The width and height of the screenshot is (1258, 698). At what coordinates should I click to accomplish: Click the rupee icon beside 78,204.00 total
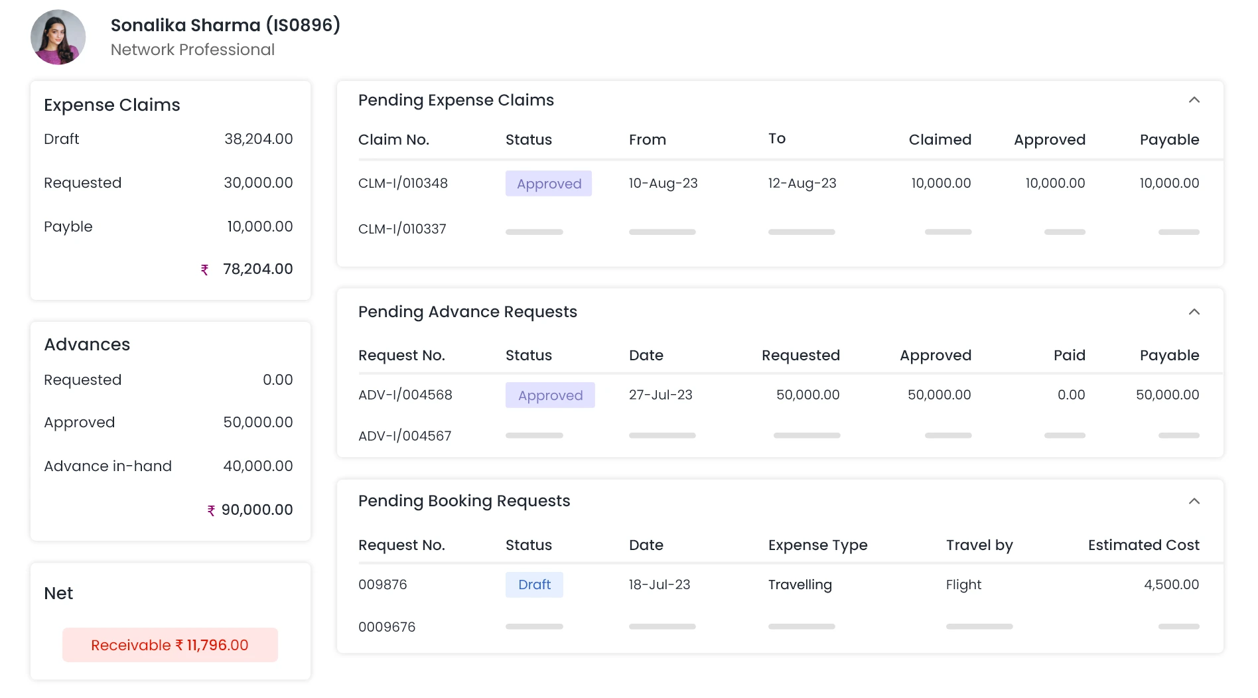(205, 270)
